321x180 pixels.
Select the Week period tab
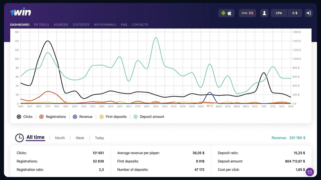tap(80, 138)
